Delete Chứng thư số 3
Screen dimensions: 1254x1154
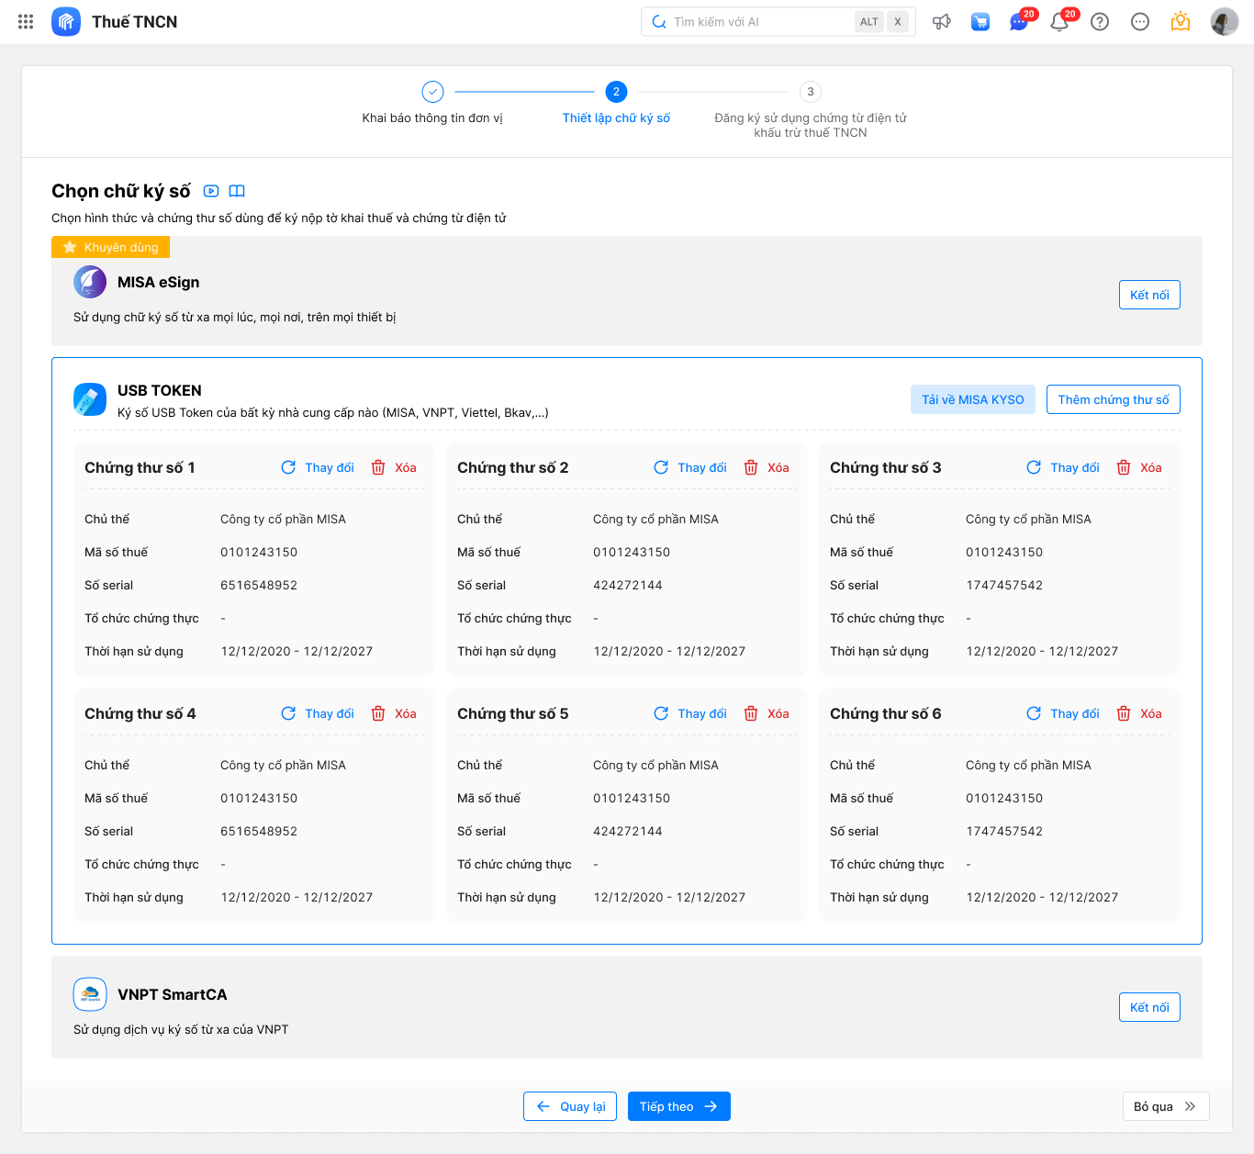(x=1139, y=467)
